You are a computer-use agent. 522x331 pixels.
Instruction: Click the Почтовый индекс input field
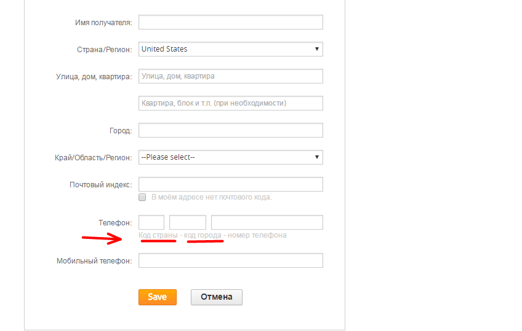pyautogui.click(x=231, y=184)
